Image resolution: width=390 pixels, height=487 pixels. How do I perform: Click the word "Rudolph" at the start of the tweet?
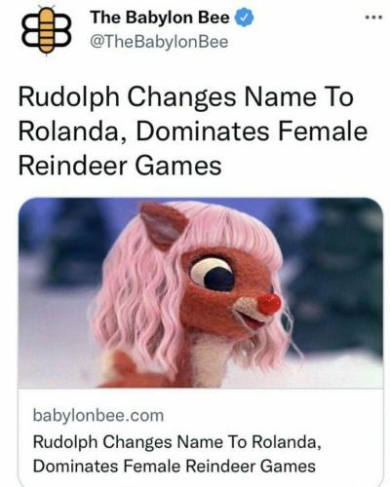click(x=68, y=97)
